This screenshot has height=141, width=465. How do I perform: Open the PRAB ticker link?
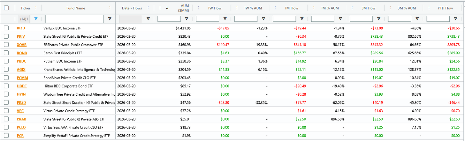pos(21,119)
